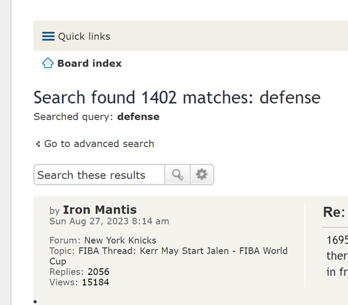Viewport: 348px width, 305px height.
Task: Click the magnifying glass search button
Action: (x=177, y=175)
